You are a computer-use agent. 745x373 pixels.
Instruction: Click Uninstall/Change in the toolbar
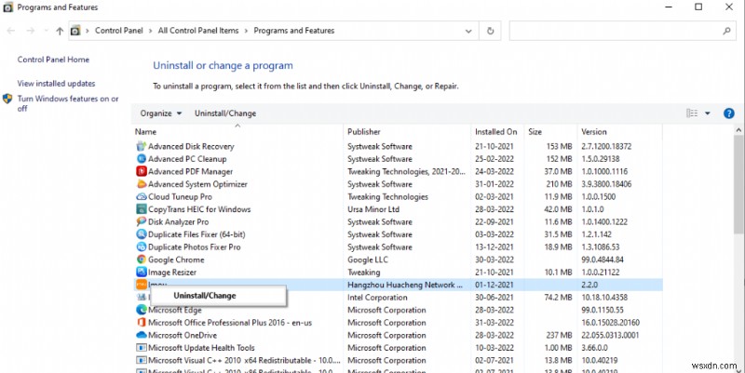point(225,113)
